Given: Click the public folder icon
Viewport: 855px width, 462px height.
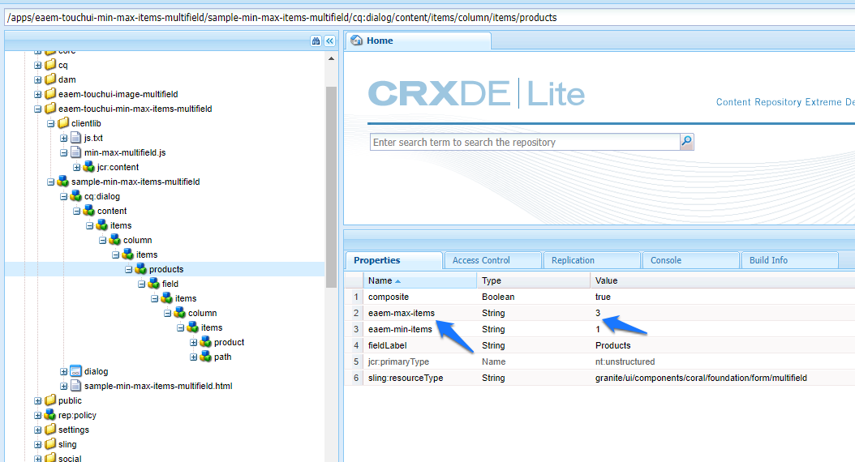Looking at the screenshot, I should [x=51, y=400].
